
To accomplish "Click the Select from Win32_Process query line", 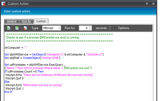I will tap(48, 68).
